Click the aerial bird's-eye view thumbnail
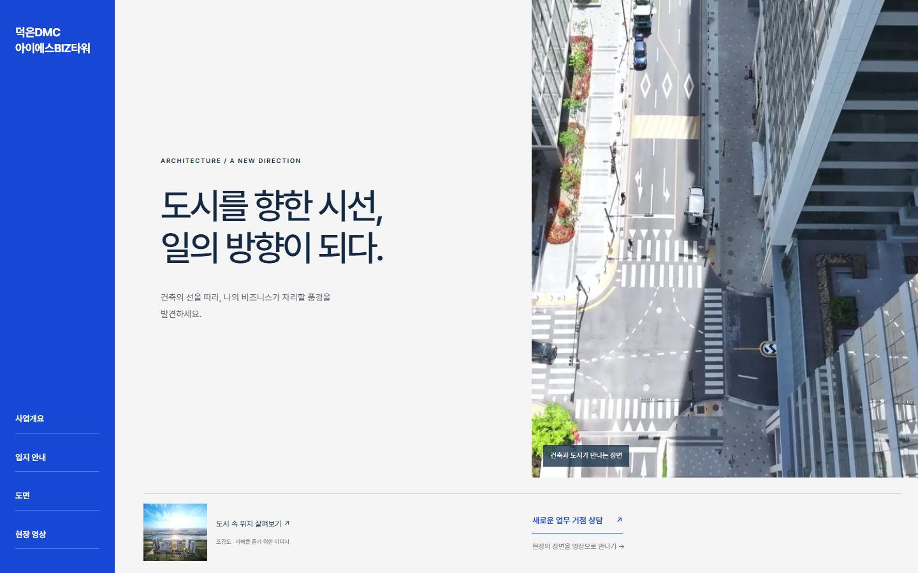 click(x=175, y=532)
